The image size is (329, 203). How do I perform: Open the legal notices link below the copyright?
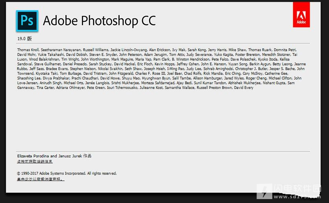point(41,179)
